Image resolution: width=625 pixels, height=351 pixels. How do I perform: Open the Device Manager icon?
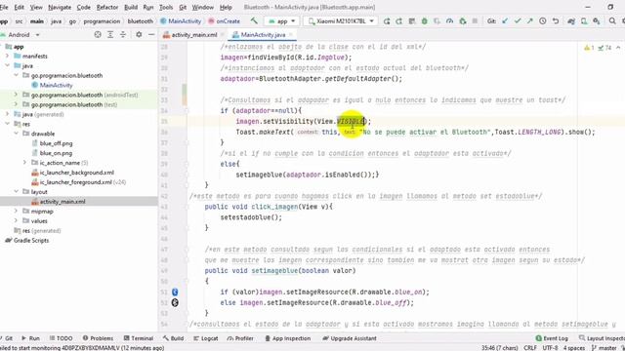(x=584, y=21)
